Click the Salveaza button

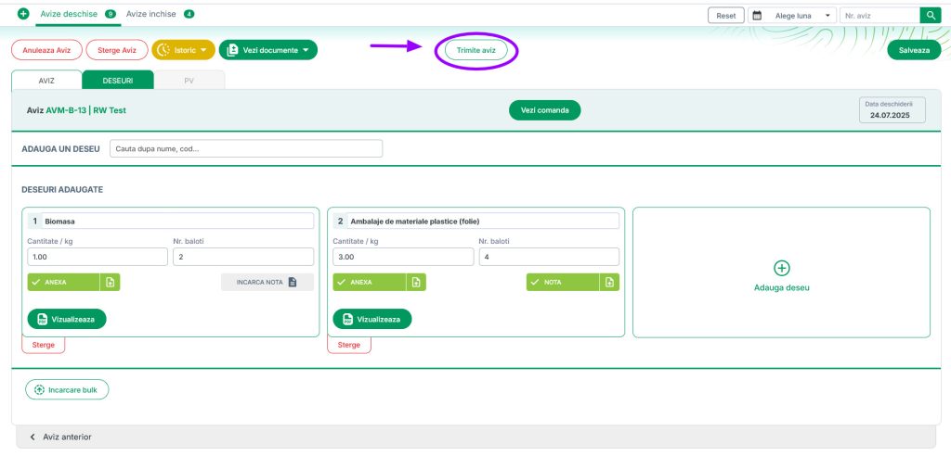tap(914, 51)
